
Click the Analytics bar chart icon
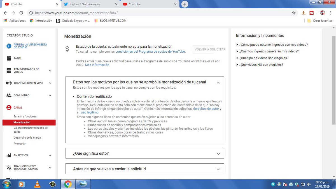click(9, 156)
